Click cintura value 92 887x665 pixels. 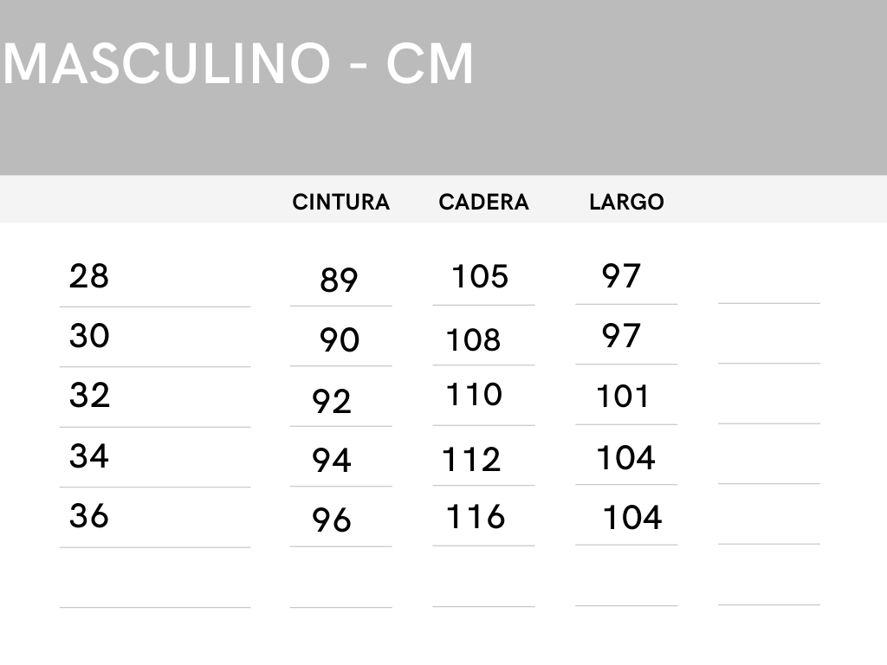pyautogui.click(x=332, y=402)
